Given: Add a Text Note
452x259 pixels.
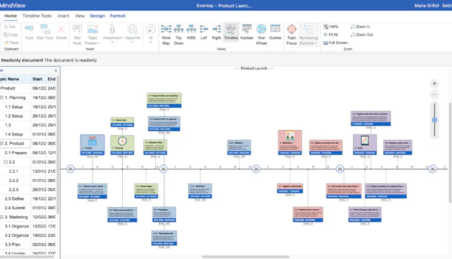Looking at the screenshot, I should pos(77,35).
